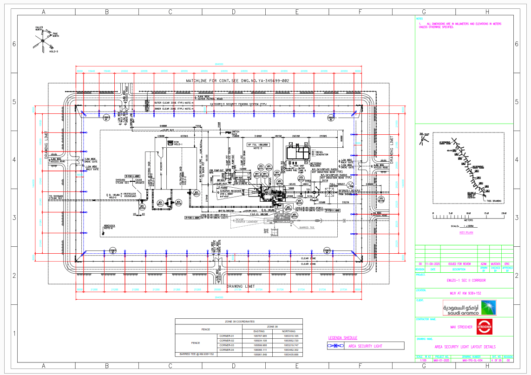Click the DRAWING LIMIT label at bottom

[x=241, y=286]
